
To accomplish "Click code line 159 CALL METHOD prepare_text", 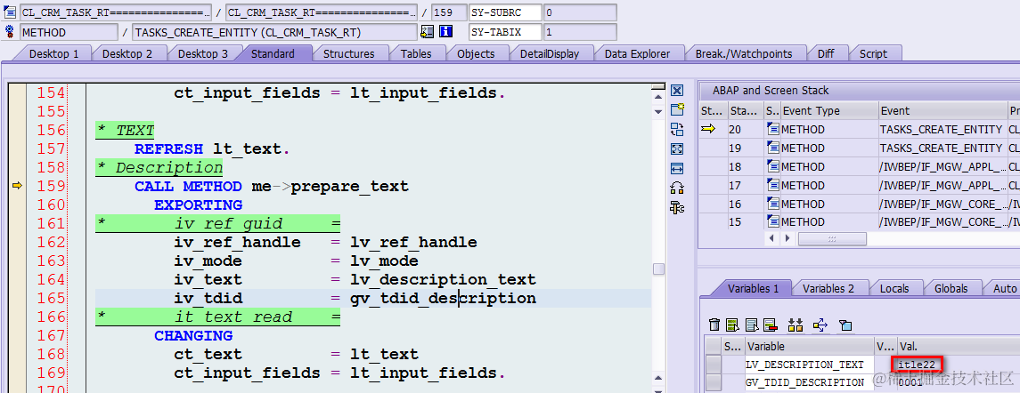I will pos(272,187).
